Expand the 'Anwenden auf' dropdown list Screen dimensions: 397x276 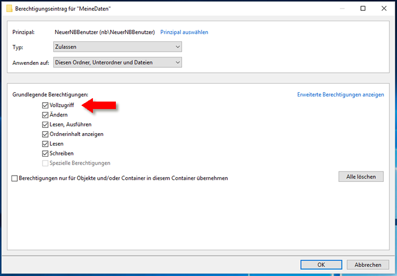coord(117,62)
